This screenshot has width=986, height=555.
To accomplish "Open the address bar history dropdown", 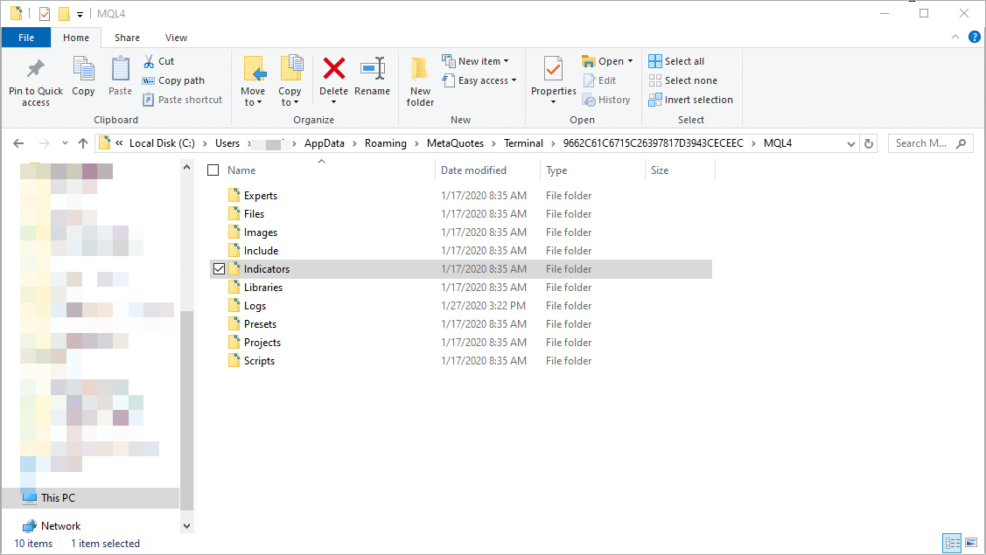I will (850, 143).
